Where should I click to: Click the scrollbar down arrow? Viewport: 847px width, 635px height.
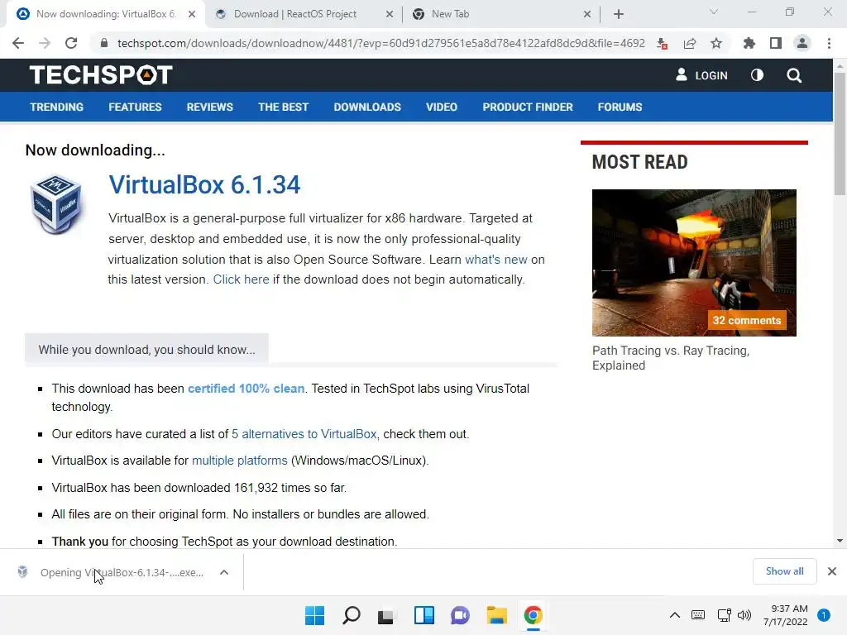tap(840, 541)
